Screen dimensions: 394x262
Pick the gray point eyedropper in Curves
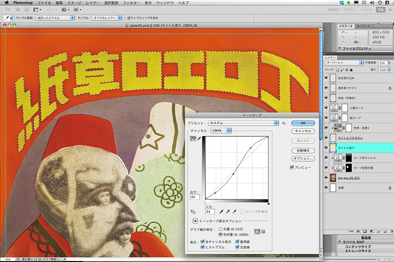click(228, 211)
